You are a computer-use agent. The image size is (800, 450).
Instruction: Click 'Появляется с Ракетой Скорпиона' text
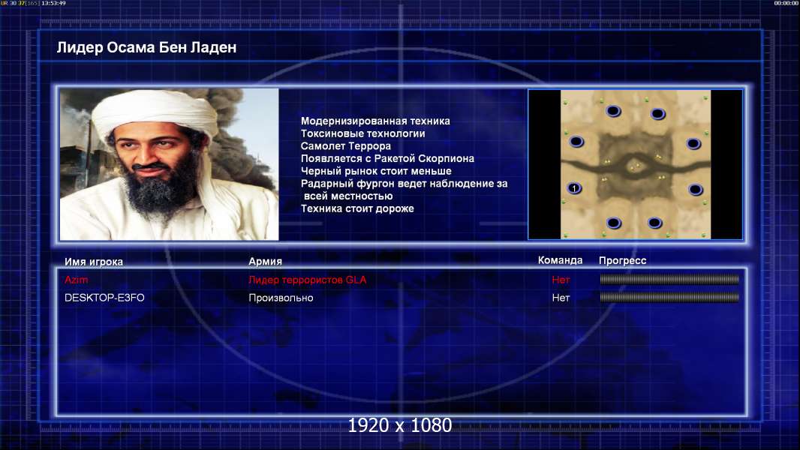[x=388, y=158]
